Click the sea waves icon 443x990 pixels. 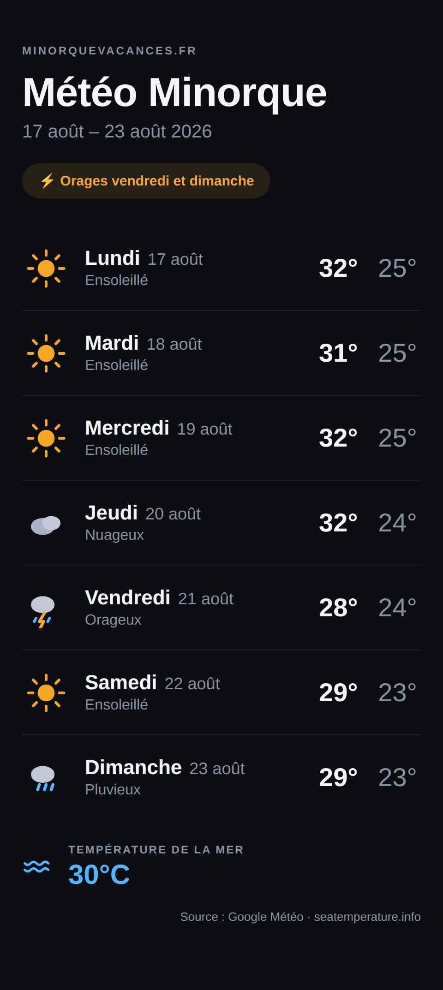tap(36, 867)
